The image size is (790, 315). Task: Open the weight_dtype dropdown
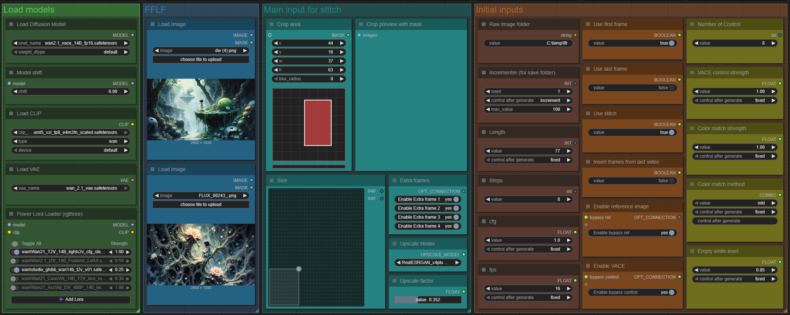(x=71, y=52)
